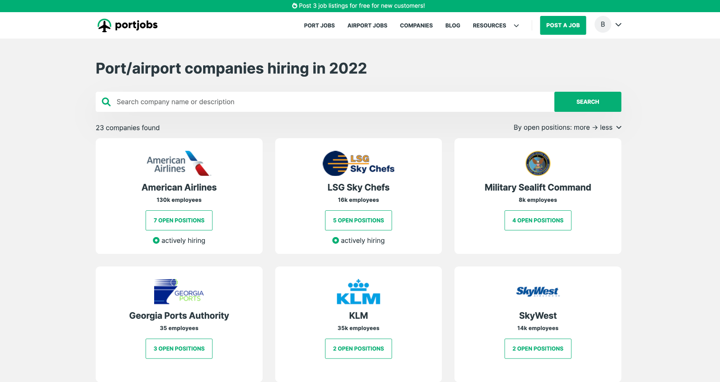View 7 open positions at American Airlines
Viewport: 720px width, 382px height.
tap(179, 220)
